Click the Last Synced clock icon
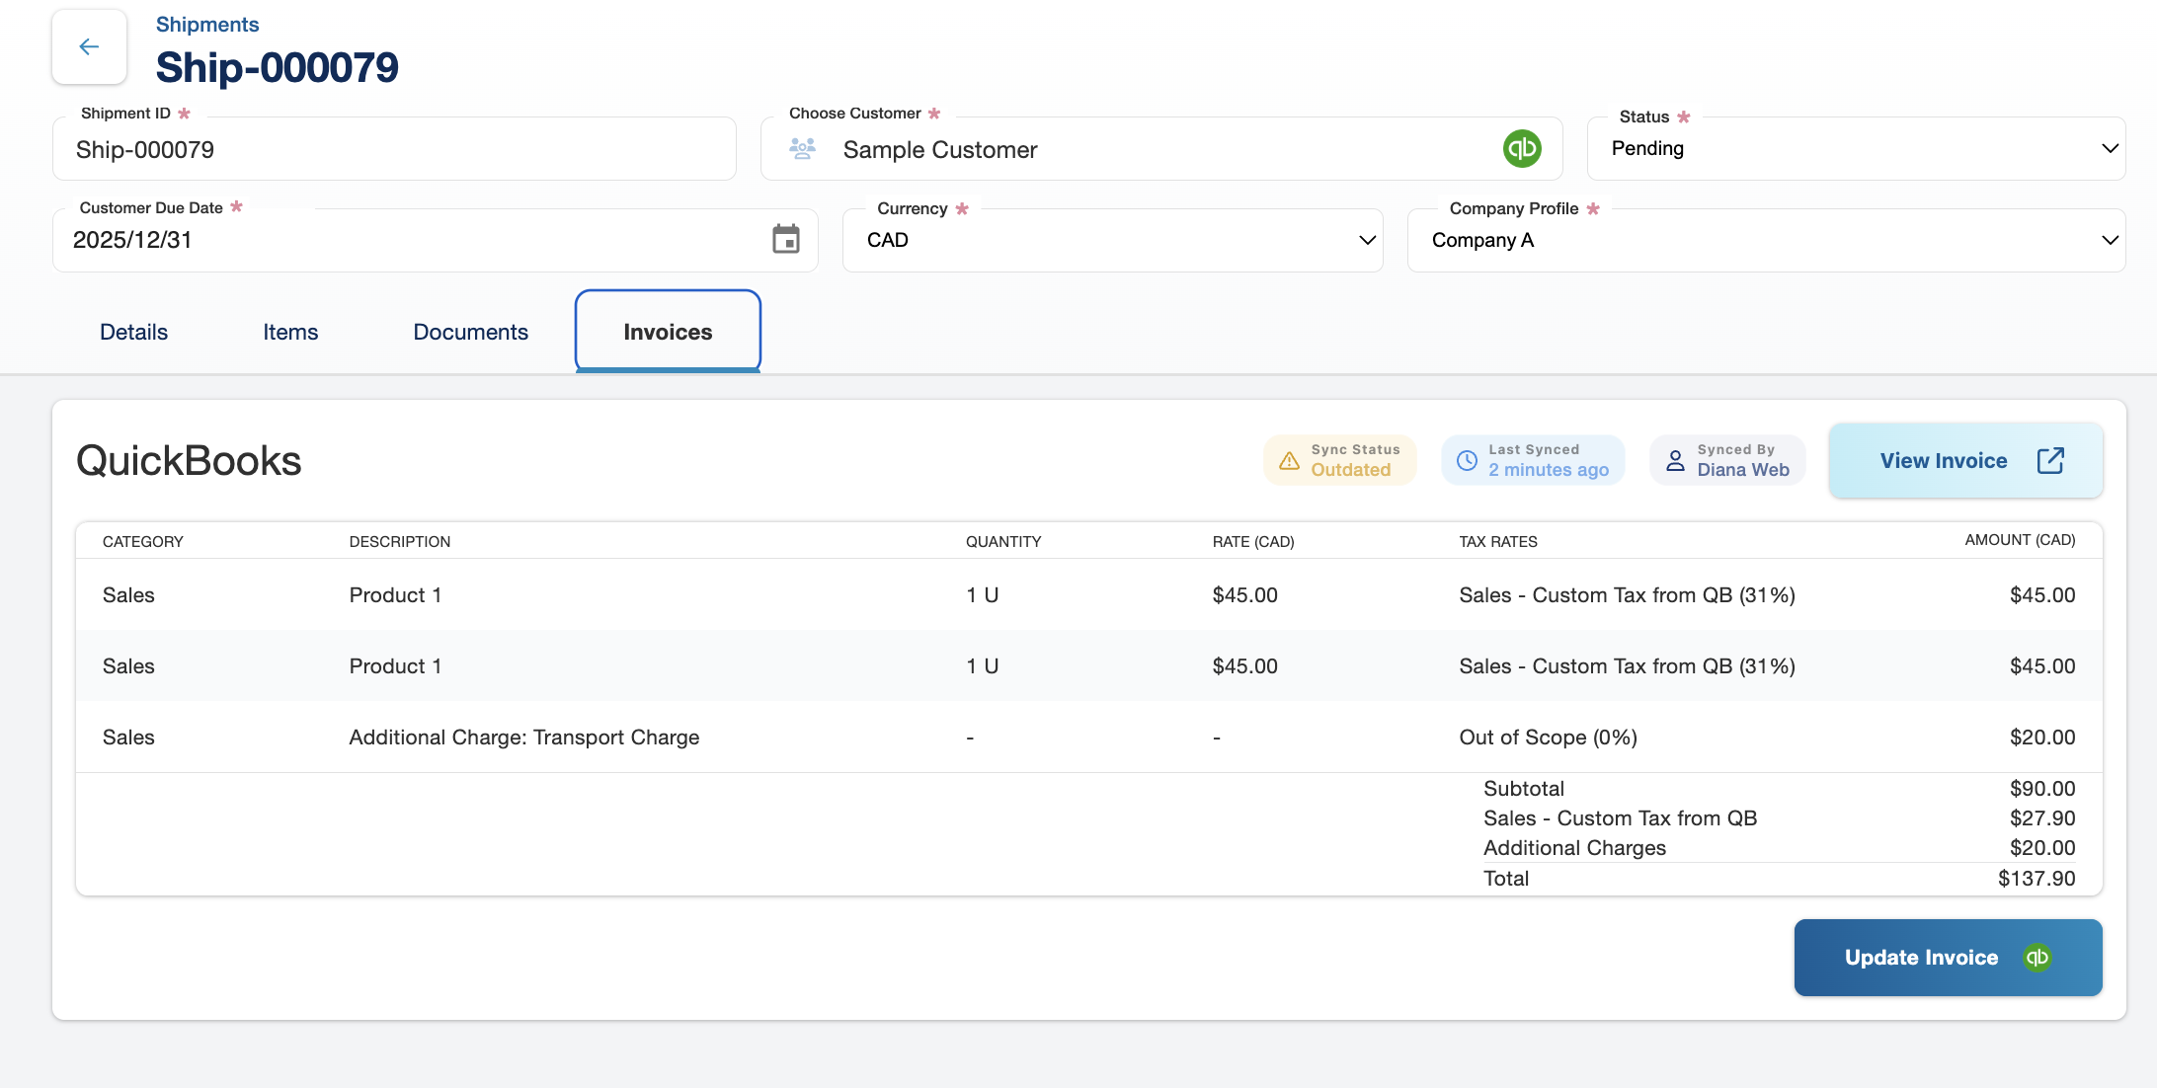 pos(1467,461)
